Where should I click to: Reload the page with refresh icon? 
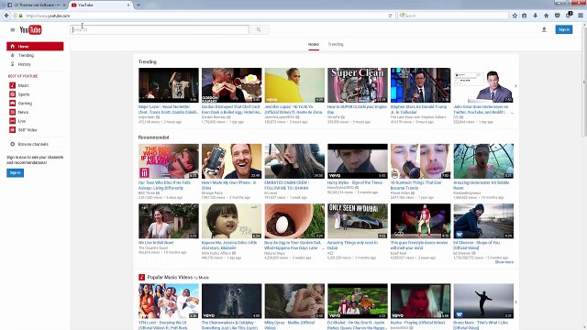tap(390, 16)
